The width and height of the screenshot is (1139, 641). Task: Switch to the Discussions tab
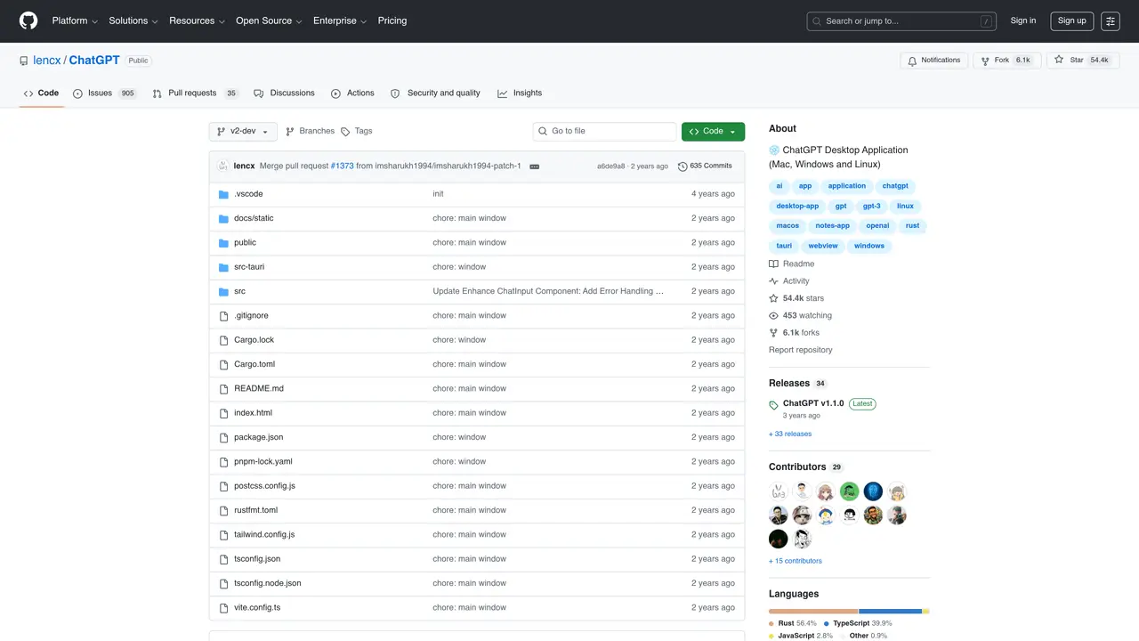[285, 93]
